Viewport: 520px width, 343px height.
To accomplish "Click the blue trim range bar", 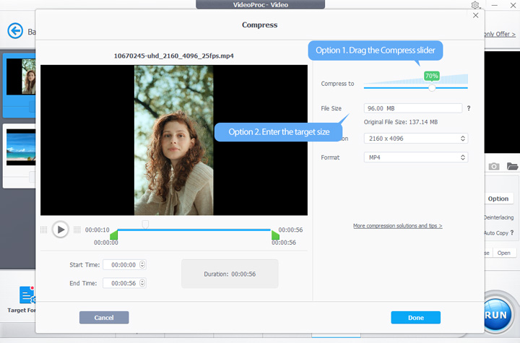I will [194, 230].
